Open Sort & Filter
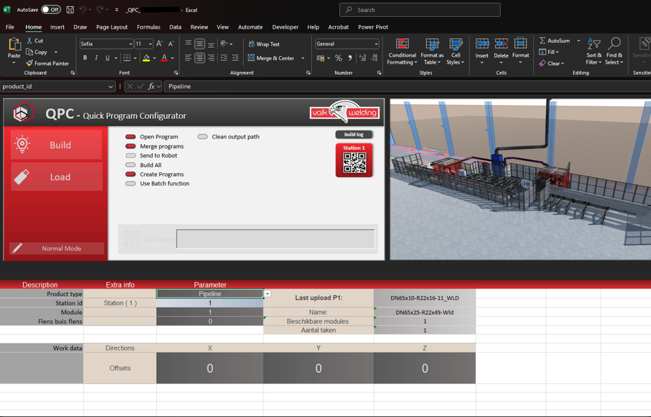 tap(594, 51)
